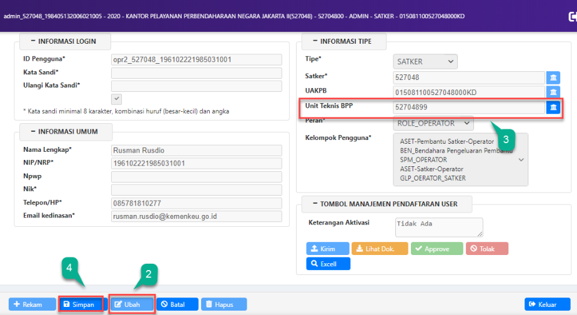Toggle the checkbox below Ulangi Kata Sandi
Viewport: 577px width, 315px height.
(116, 99)
